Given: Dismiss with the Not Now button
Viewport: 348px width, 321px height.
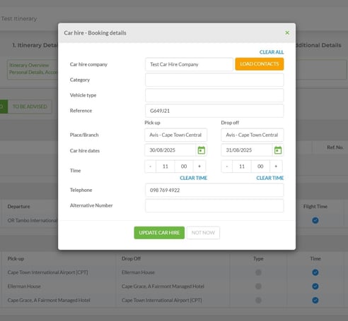Looking at the screenshot, I should (203, 233).
